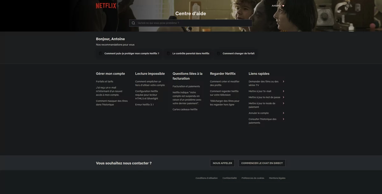This screenshot has height=194, width=382.
Task: Click the 'Bonjour, Antoine' greeting
Action: [x=110, y=39]
